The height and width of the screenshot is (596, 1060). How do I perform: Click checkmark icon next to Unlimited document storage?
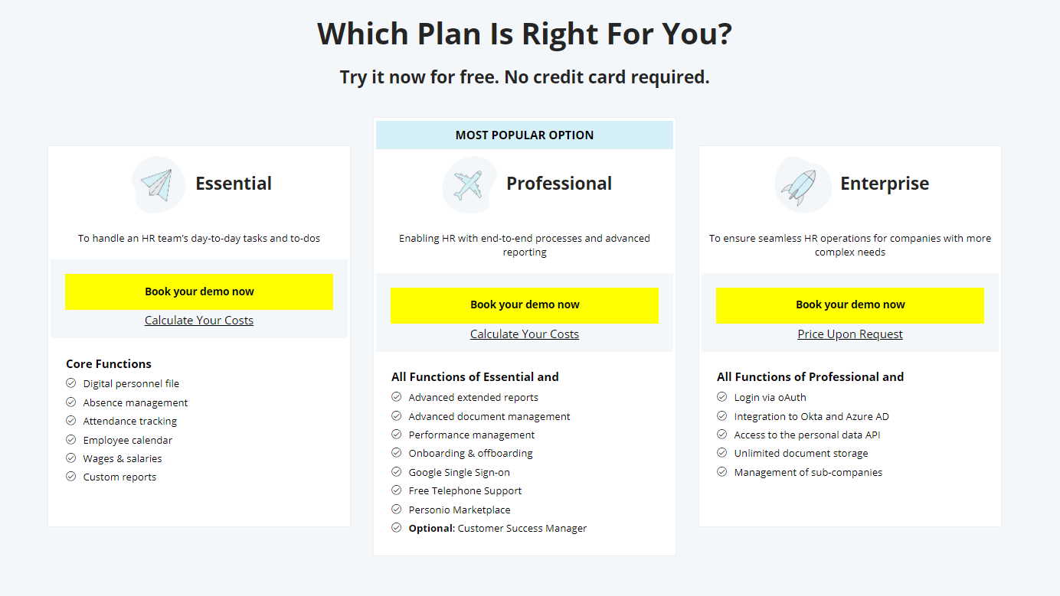point(722,453)
